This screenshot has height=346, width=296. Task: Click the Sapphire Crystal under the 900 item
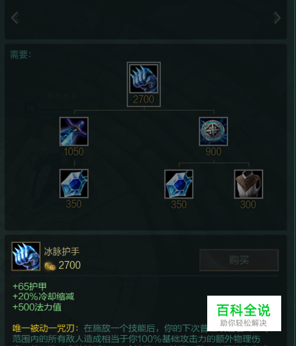(x=179, y=184)
